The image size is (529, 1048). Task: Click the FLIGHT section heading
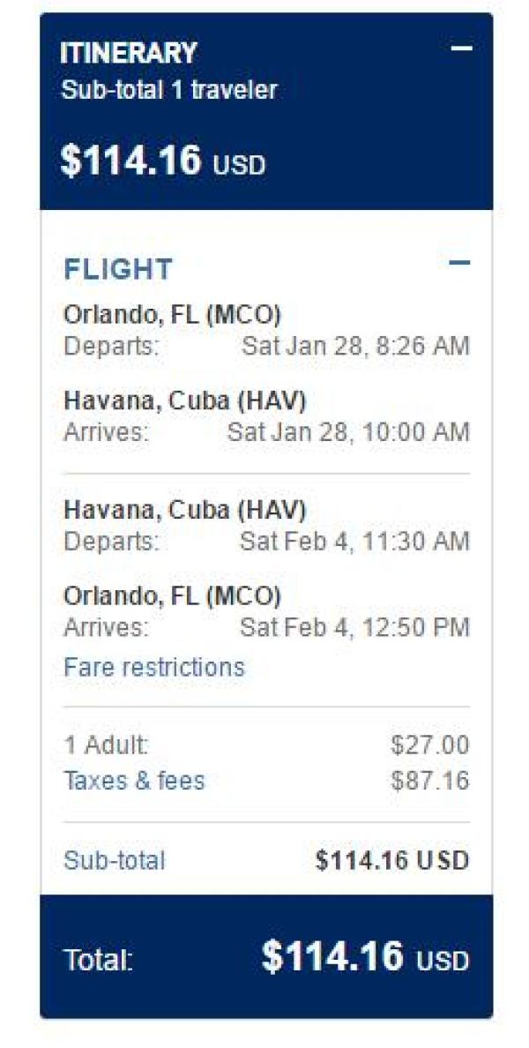click(x=118, y=269)
